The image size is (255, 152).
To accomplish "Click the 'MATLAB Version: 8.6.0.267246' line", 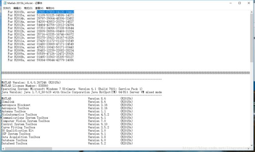I will coord(31,83).
